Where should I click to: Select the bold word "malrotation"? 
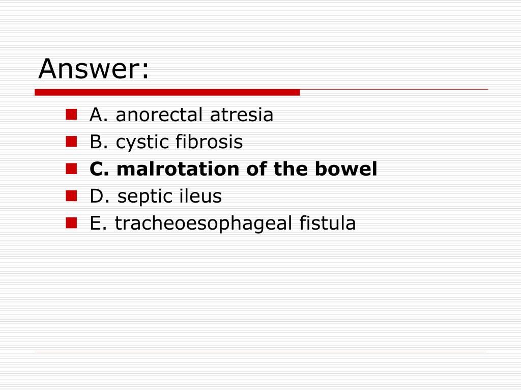click(x=178, y=169)
